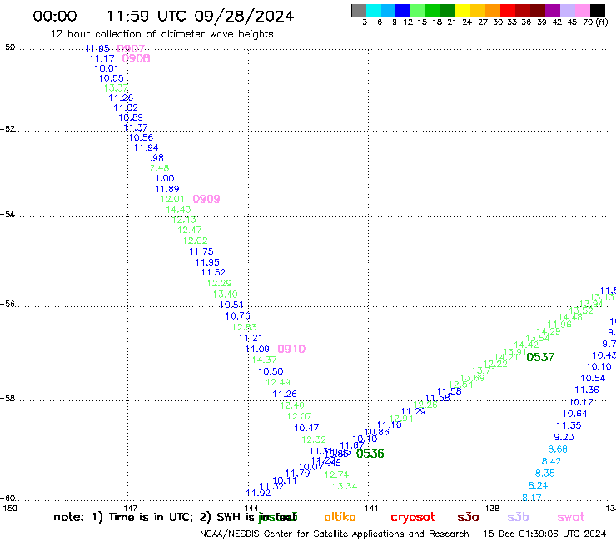This screenshot has width=616, height=541.
Task: Click the wave height value 11.98
Action: 152,158
